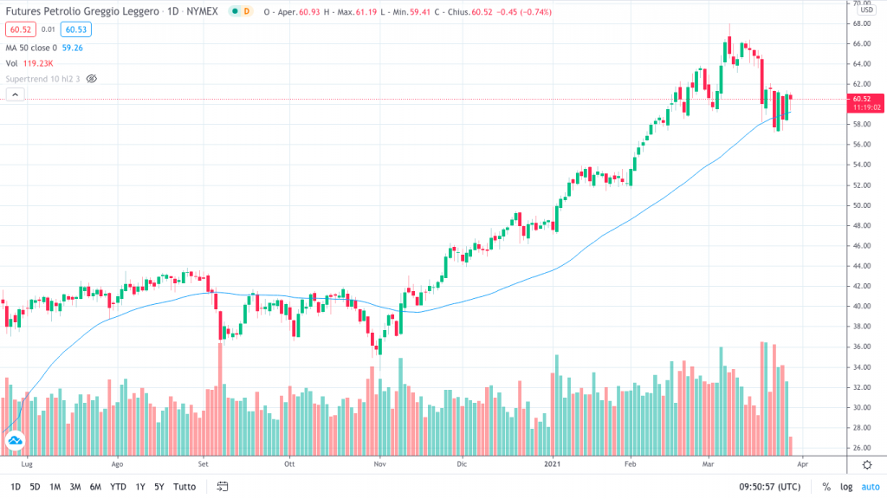The height and width of the screenshot is (499, 887).
Task: Toggle the auto scale mode
Action: [x=871, y=487]
